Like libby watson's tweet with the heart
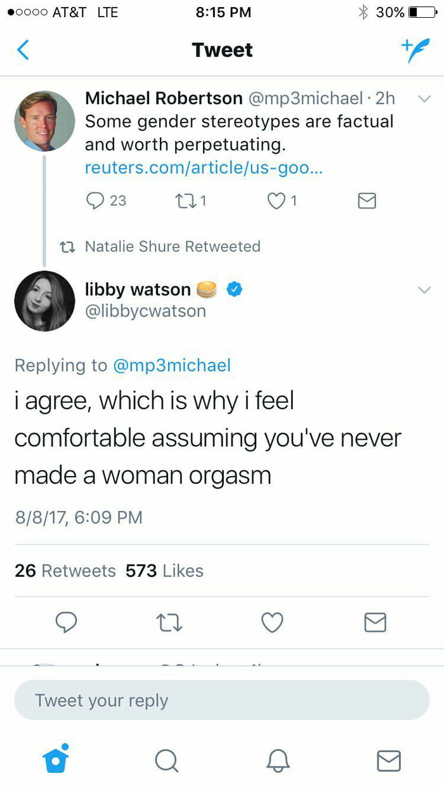Screen dimensions: 444x790 point(272,622)
